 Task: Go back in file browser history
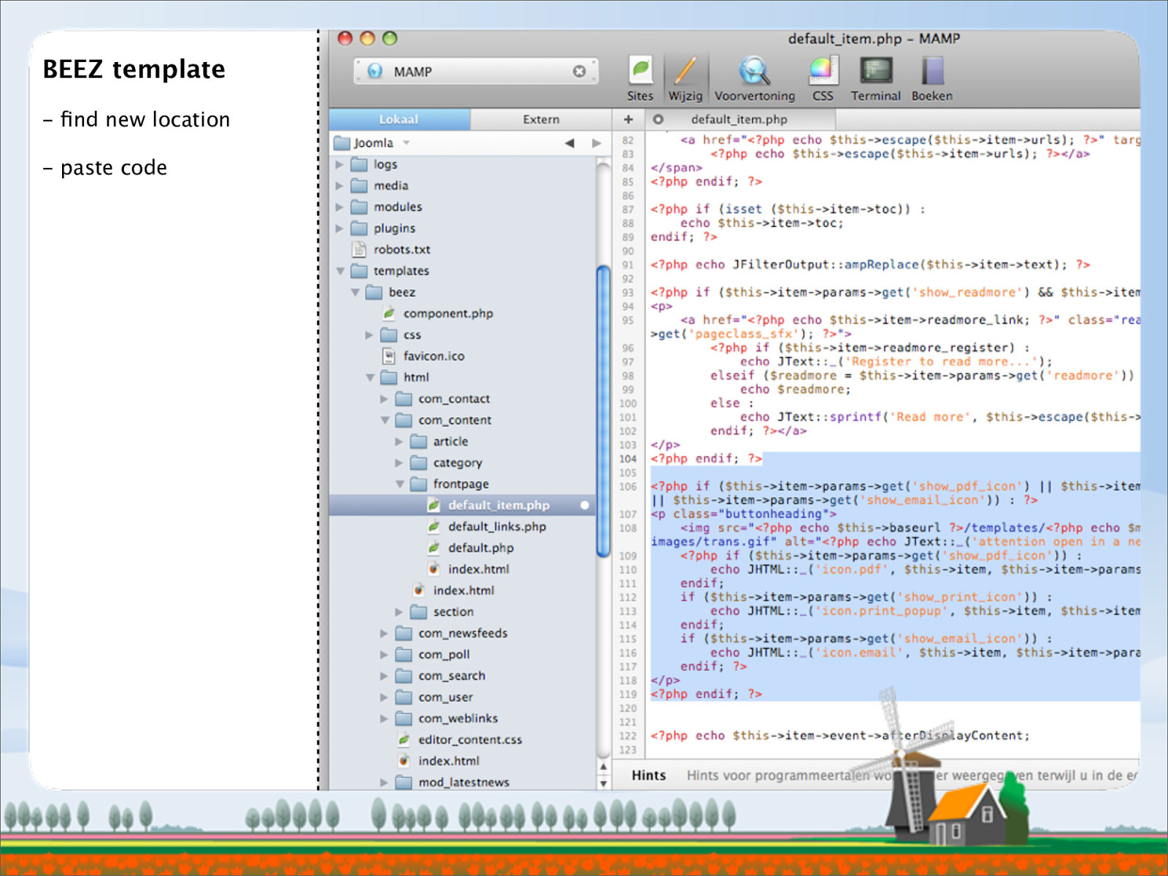(569, 143)
